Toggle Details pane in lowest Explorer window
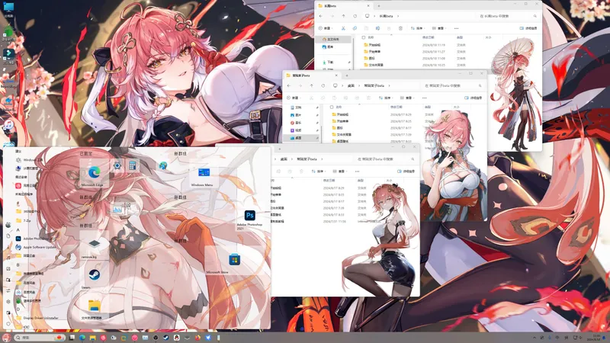 tap(406, 171)
